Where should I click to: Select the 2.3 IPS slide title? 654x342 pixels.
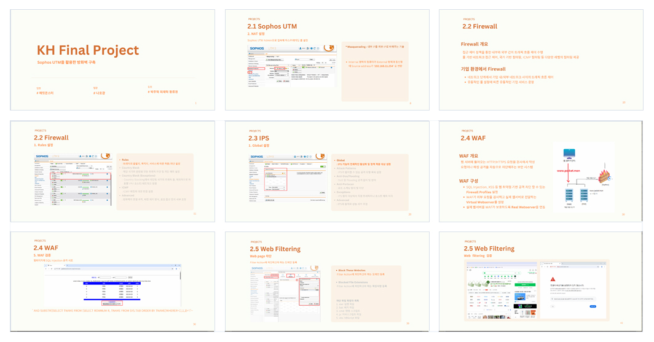click(x=259, y=138)
